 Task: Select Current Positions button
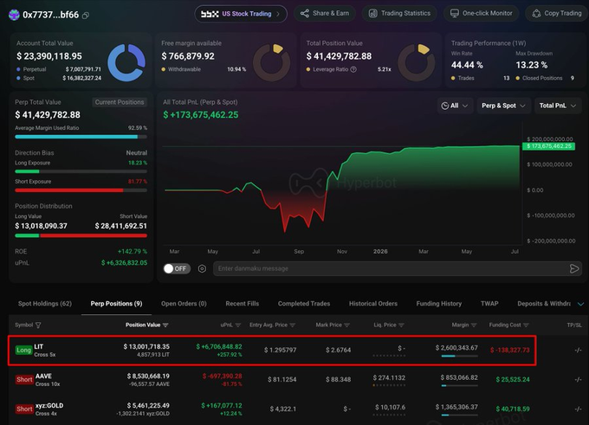[x=120, y=102]
